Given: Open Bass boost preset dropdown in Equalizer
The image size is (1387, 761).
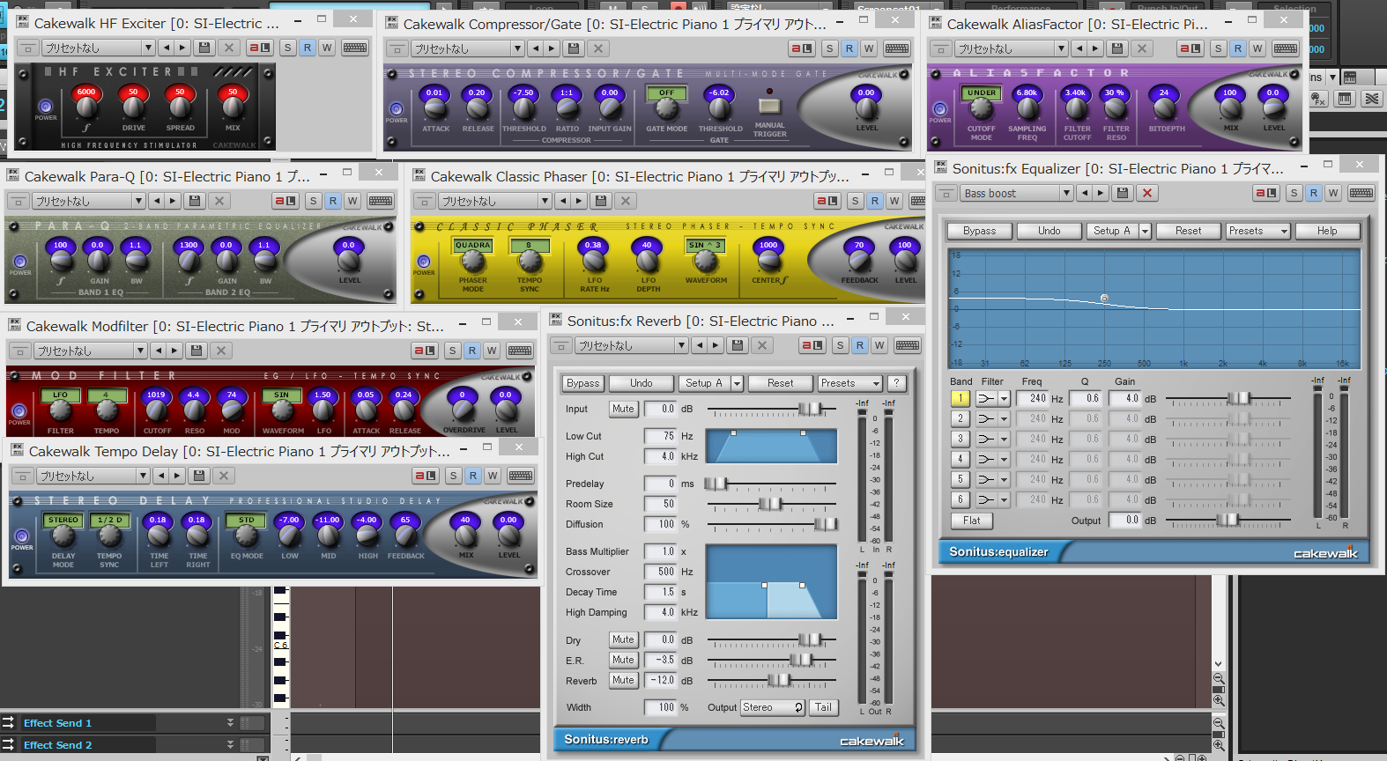Looking at the screenshot, I should click(x=1066, y=193).
